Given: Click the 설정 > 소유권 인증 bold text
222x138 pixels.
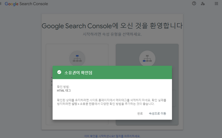Looking at the screenshot, I should [83, 104].
